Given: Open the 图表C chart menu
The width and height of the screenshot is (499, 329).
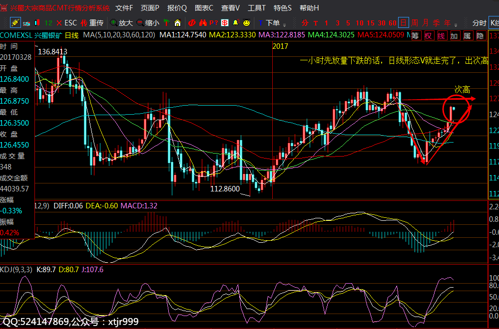Looking at the screenshot, I should coord(204,8).
